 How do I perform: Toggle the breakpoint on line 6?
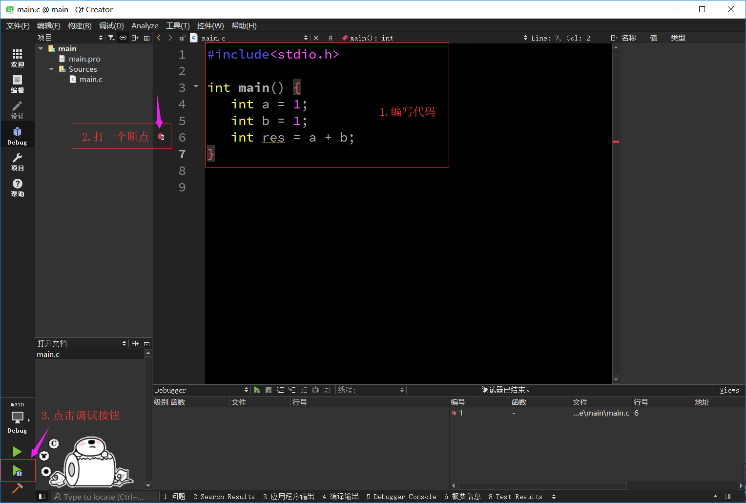(x=161, y=137)
